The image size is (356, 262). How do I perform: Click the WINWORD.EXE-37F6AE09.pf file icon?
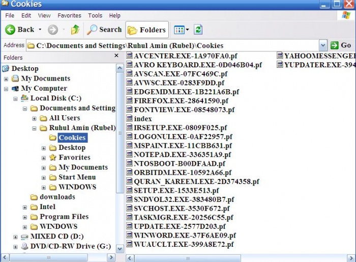coord(129,234)
